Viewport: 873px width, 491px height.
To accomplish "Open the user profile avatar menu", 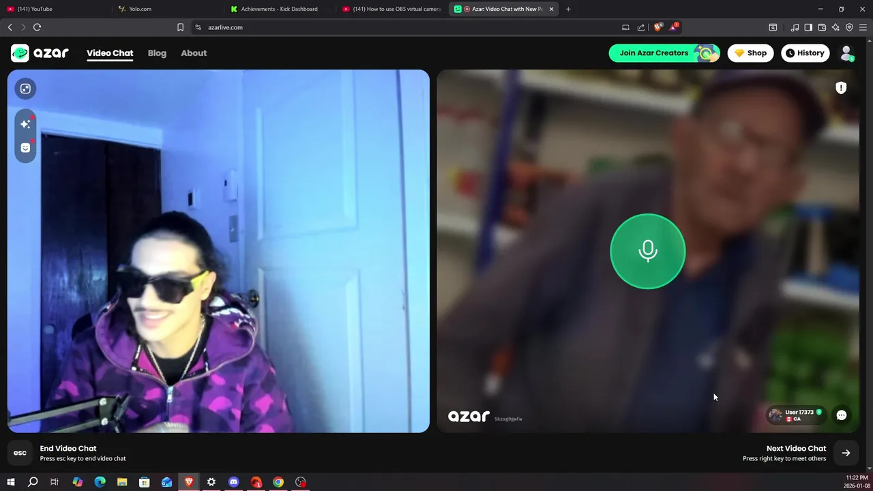I will click(x=846, y=53).
